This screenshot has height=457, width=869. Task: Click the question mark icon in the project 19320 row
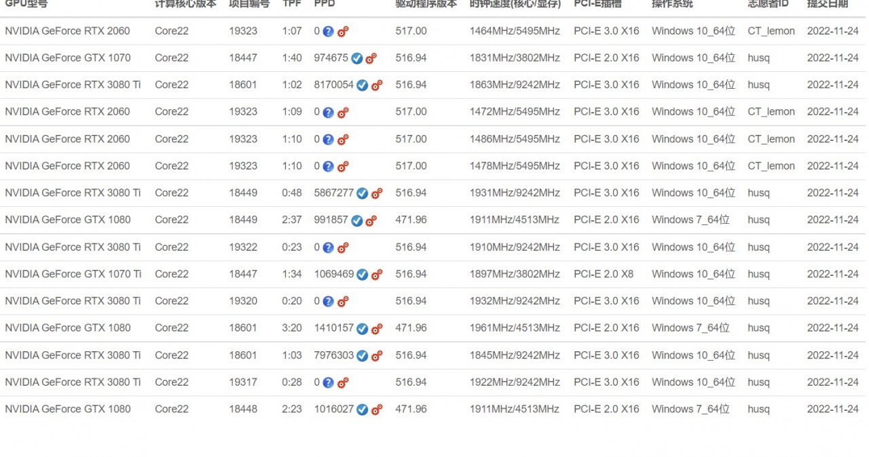(x=329, y=302)
